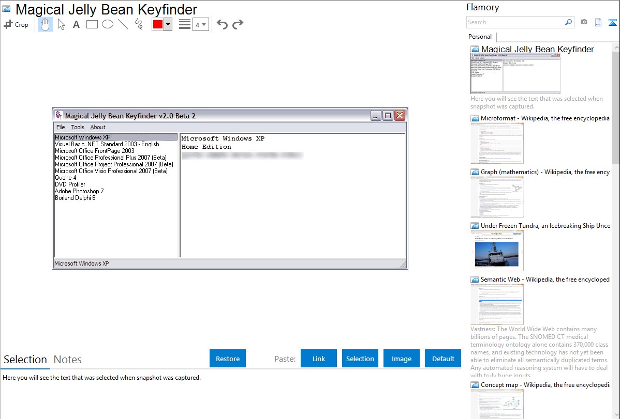Click the snapshot list scroll-up arrow

tap(616, 48)
